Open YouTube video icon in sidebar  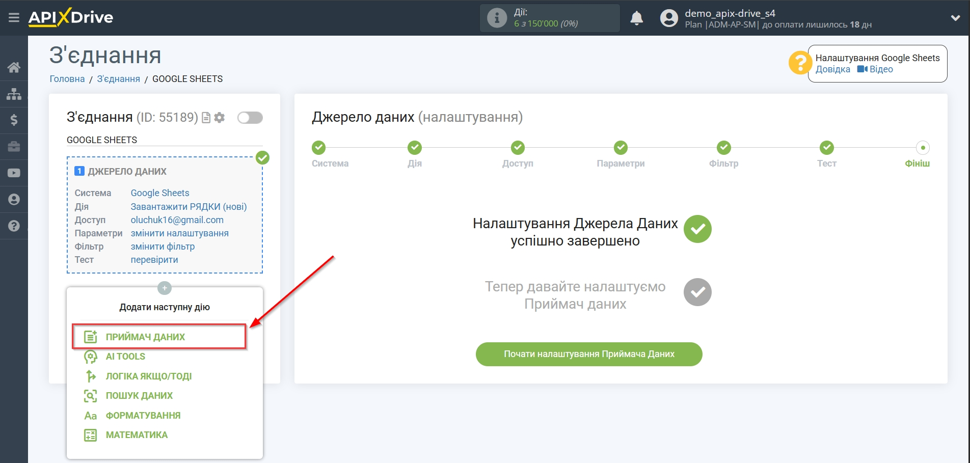pos(14,173)
